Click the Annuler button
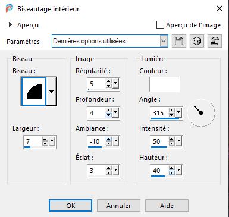Viewport: 229px width, 217px height. pyautogui.click(x=118, y=206)
